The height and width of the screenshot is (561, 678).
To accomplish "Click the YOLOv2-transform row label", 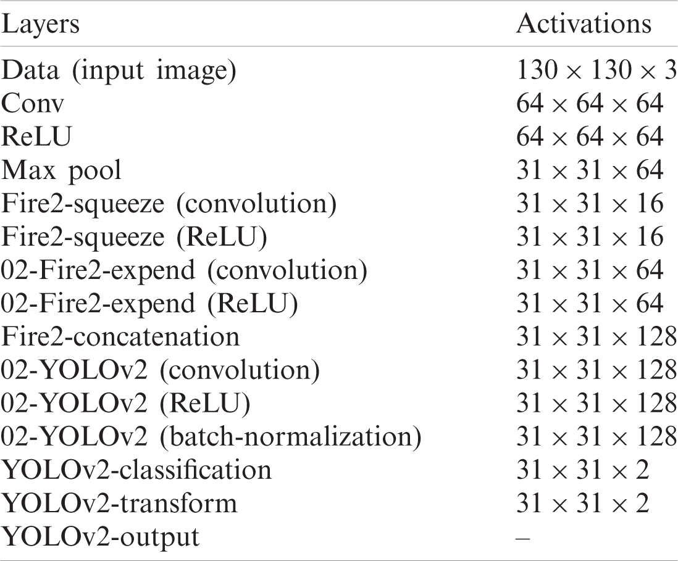I will click(x=120, y=504).
